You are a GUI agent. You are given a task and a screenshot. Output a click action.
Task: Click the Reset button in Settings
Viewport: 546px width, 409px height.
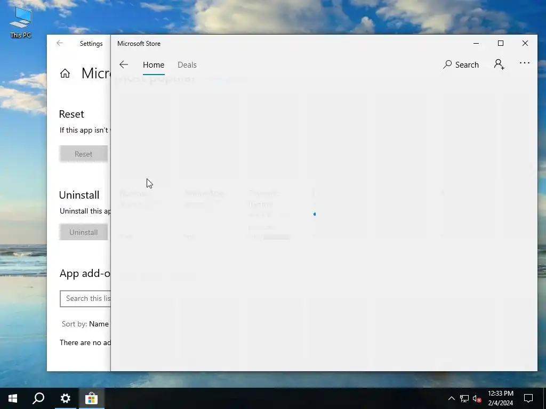click(x=84, y=154)
